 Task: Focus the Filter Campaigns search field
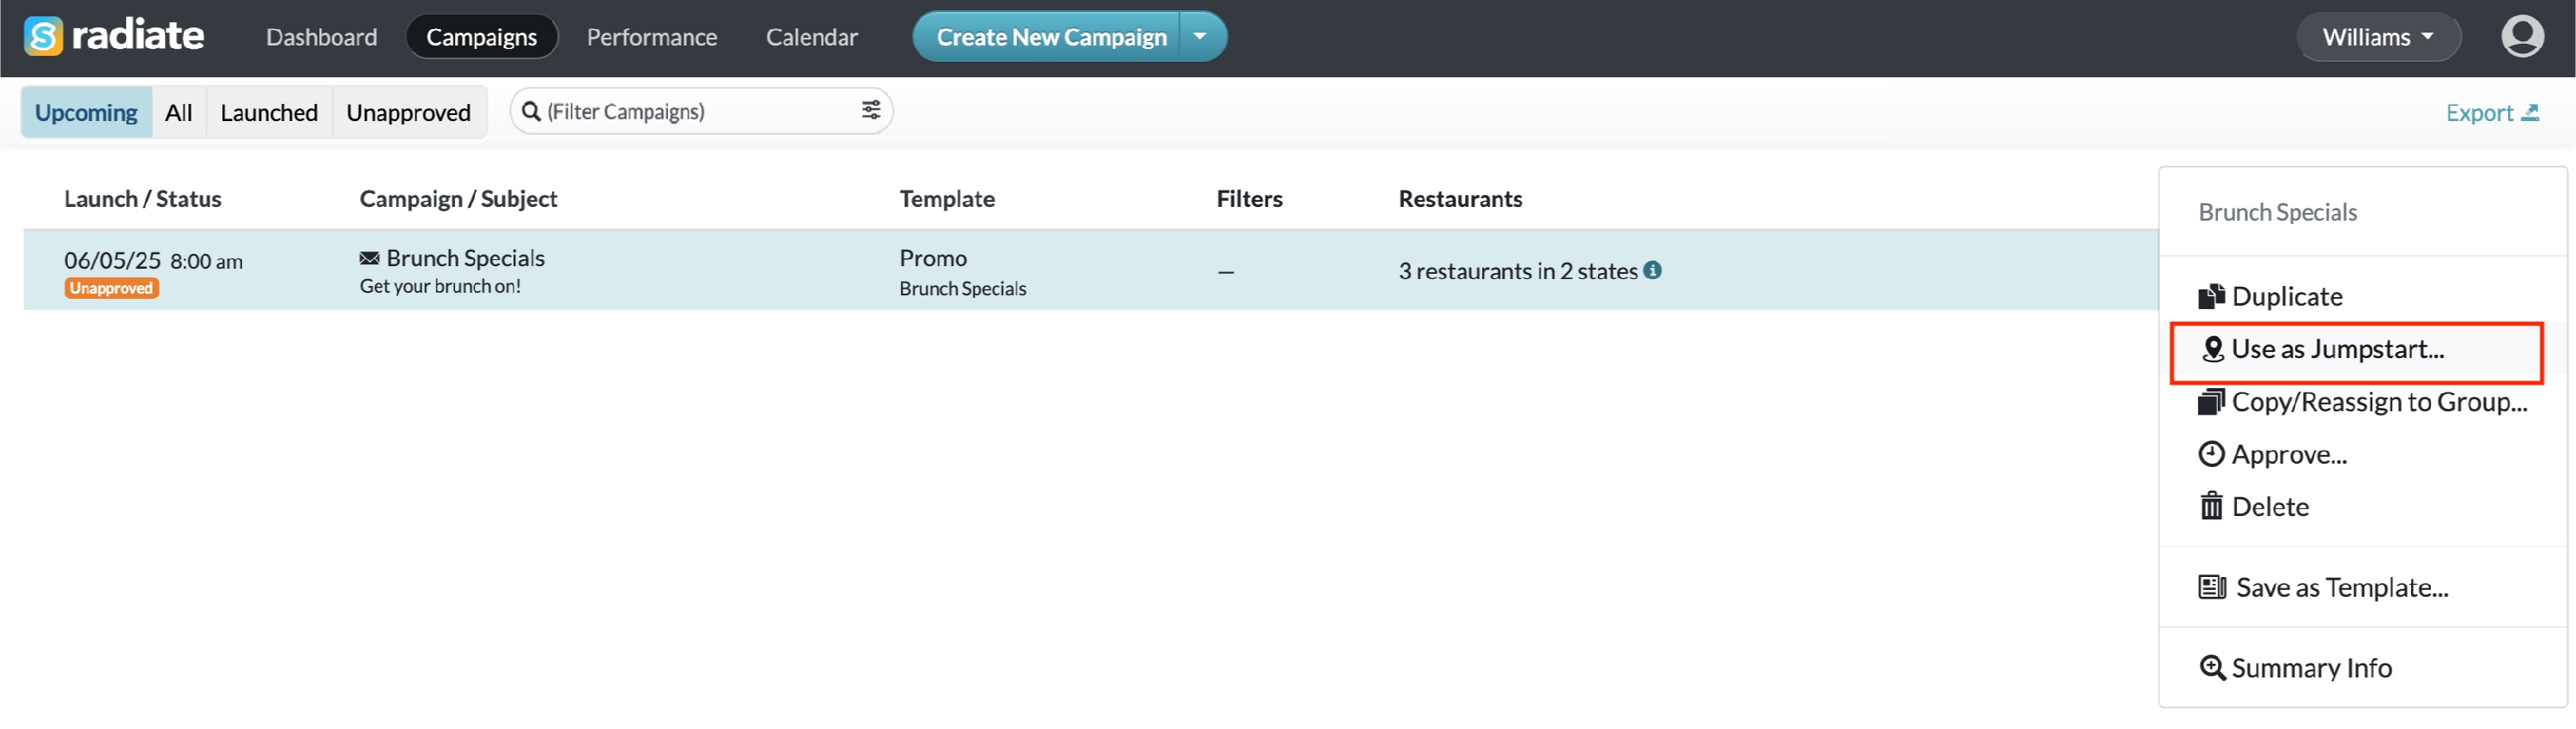coord(701,111)
